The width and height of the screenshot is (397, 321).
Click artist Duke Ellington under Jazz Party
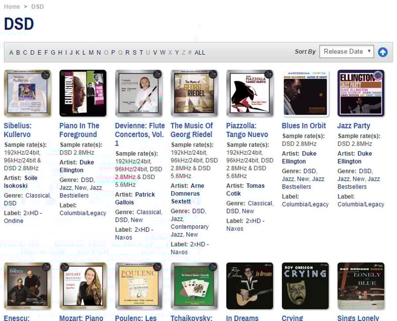coord(355,157)
